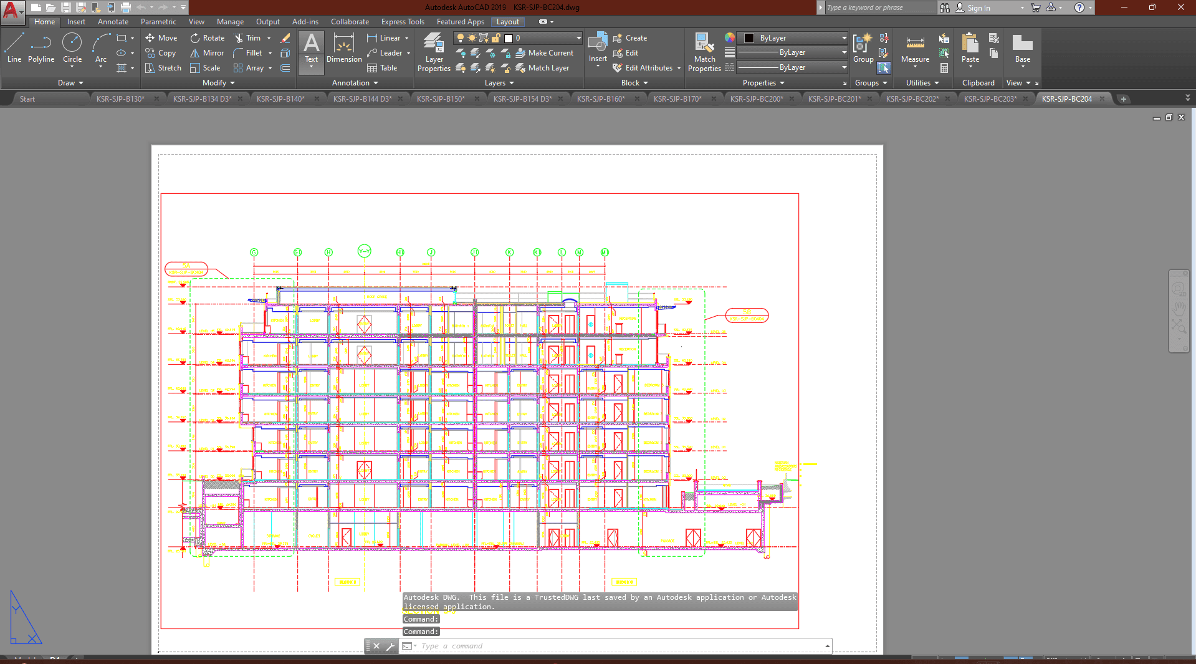
Task: Switch to the Annotate ribbon tab
Action: tap(113, 22)
